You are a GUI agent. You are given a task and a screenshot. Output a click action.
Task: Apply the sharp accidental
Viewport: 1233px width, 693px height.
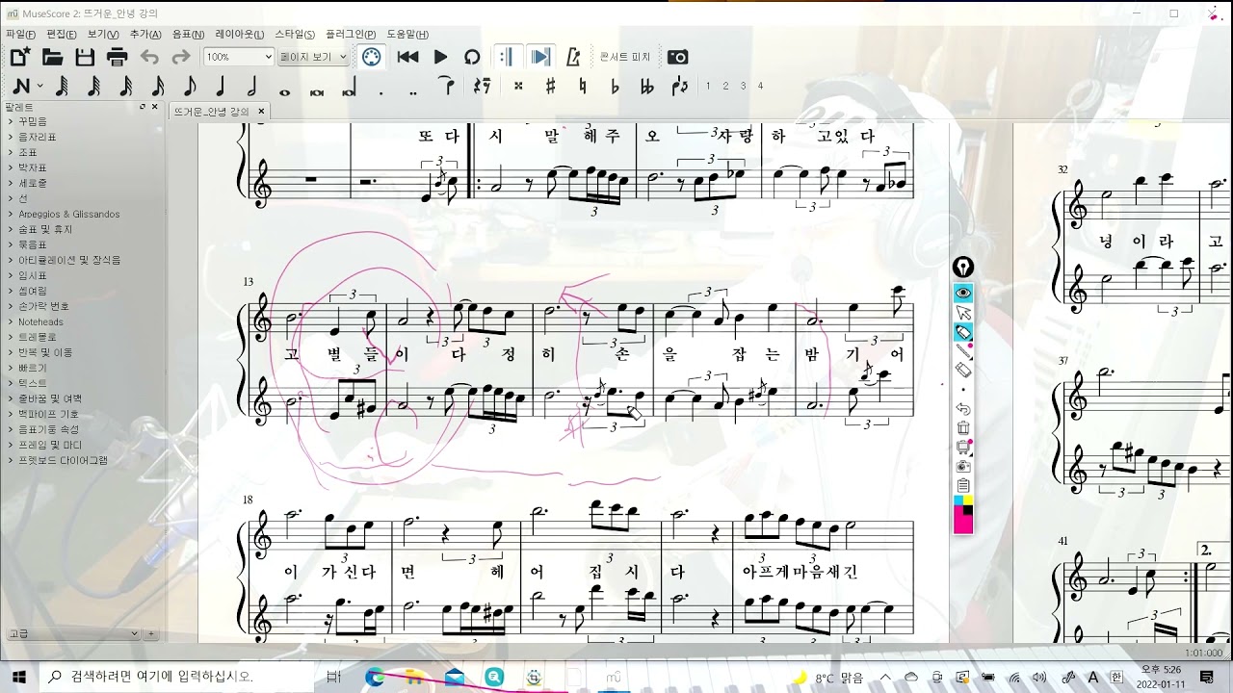[x=550, y=86]
